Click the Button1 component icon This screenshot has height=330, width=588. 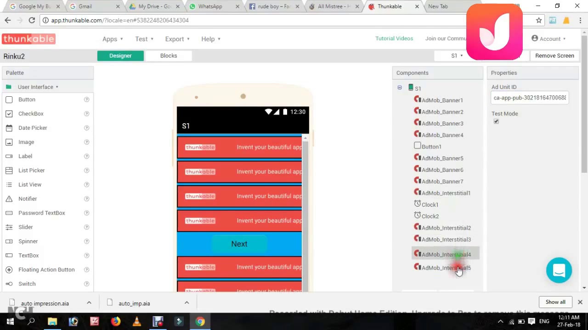(x=417, y=146)
